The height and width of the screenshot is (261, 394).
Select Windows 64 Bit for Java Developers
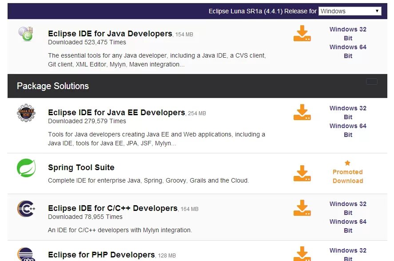348,51
